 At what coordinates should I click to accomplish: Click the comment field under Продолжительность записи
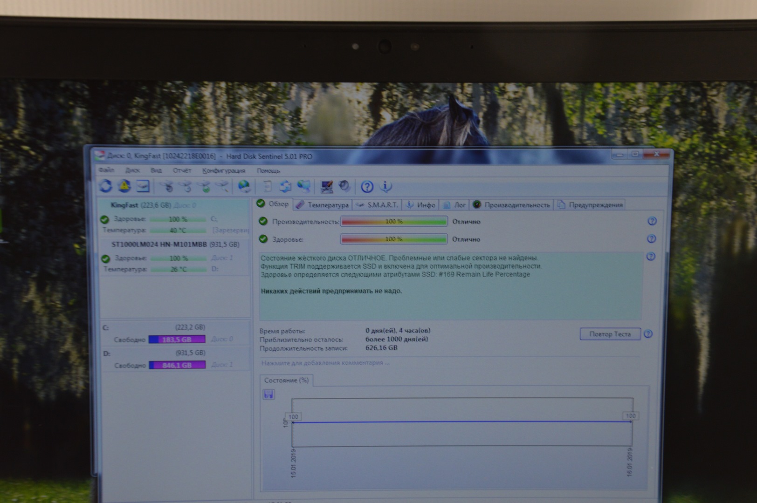tap(325, 363)
